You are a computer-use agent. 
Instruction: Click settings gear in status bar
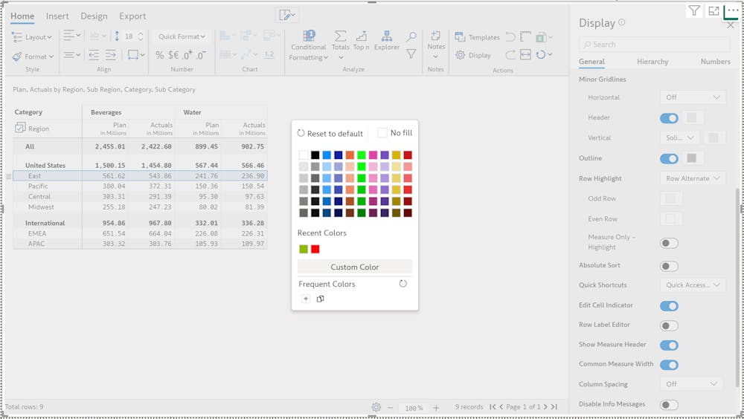pos(376,407)
